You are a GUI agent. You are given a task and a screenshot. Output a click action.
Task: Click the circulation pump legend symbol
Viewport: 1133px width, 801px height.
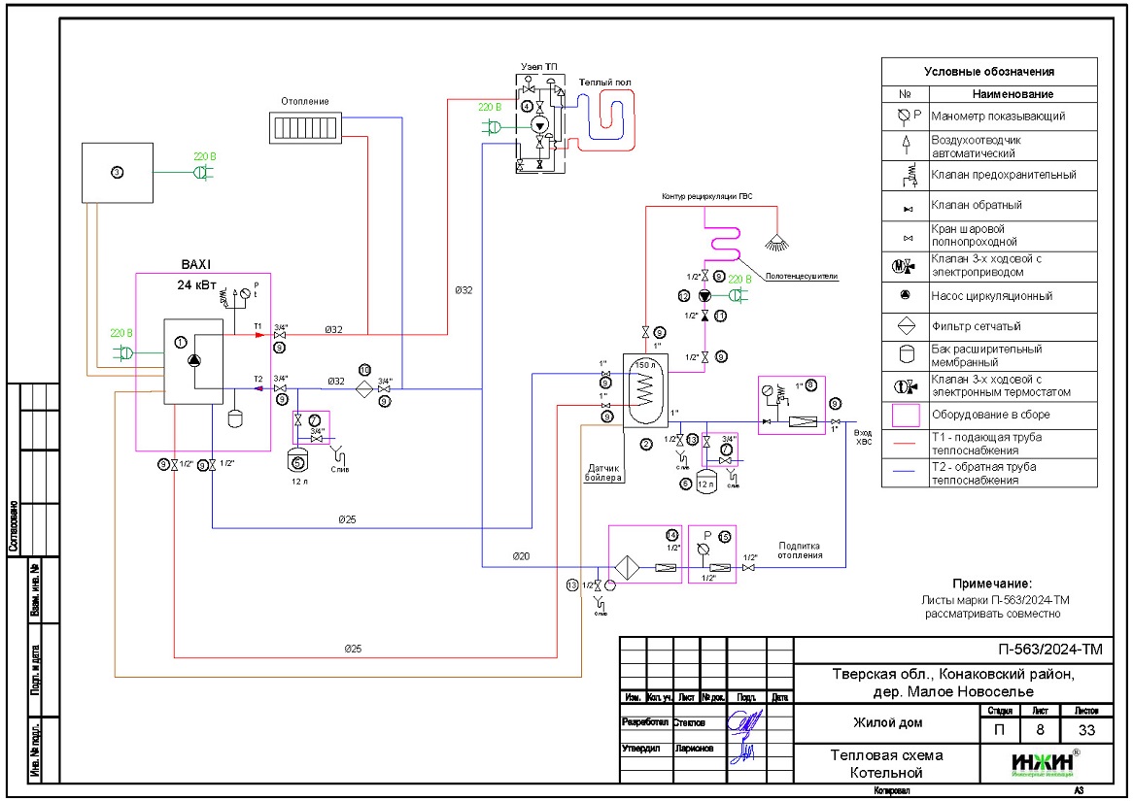906,296
